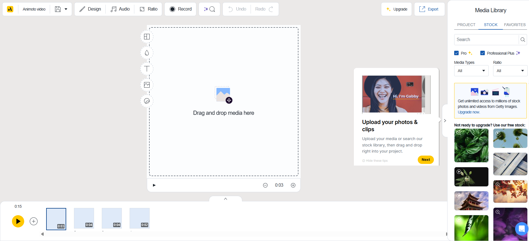
Task: Select the second 0:04 timeline block
Action: point(112,218)
